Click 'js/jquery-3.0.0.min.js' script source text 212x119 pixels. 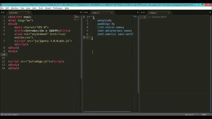point(52,41)
